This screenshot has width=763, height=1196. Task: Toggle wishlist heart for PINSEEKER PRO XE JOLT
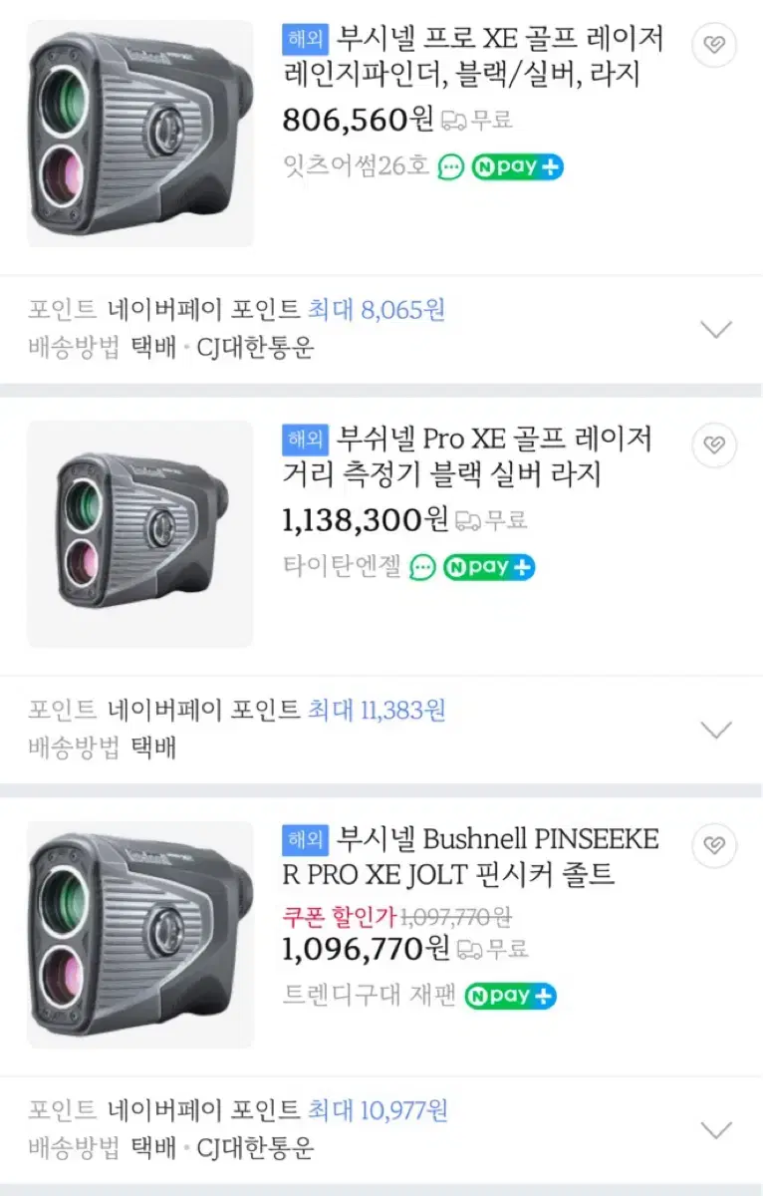(714, 845)
